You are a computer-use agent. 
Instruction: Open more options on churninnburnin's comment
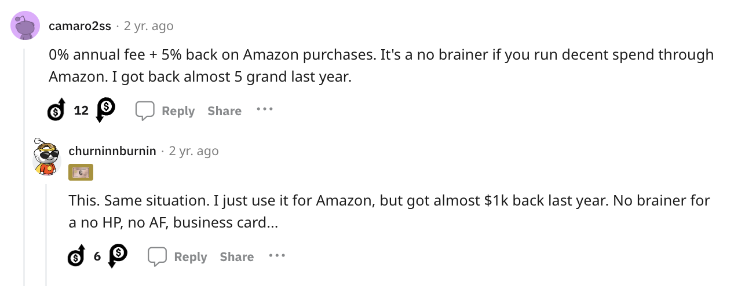(x=277, y=255)
